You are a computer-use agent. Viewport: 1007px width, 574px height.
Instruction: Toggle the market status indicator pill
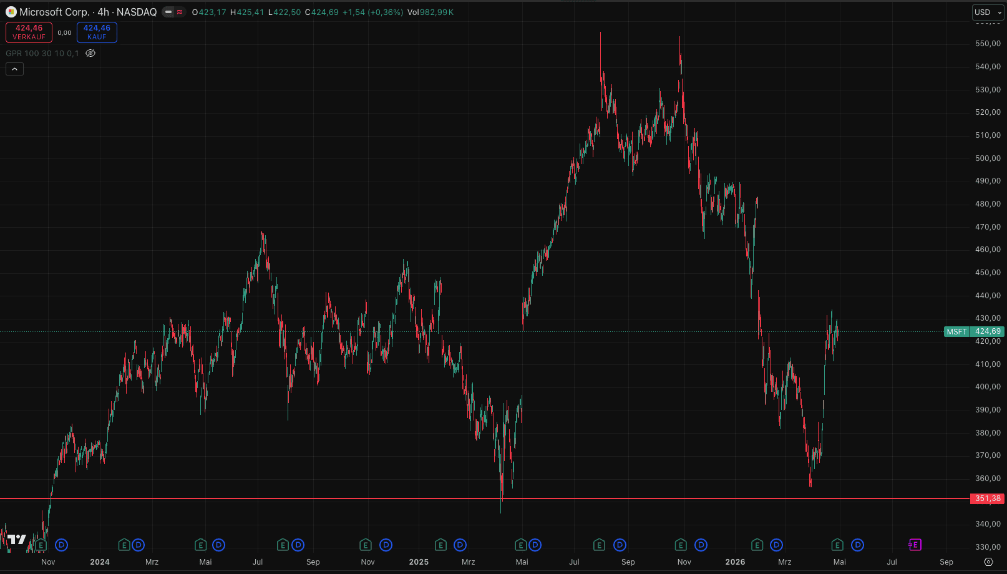[168, 12]
